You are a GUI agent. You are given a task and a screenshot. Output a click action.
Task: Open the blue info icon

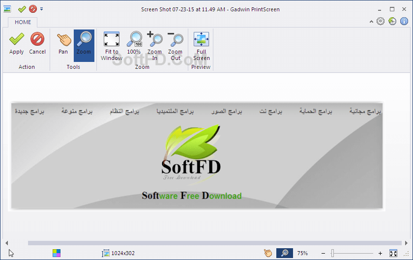(404, 21)
